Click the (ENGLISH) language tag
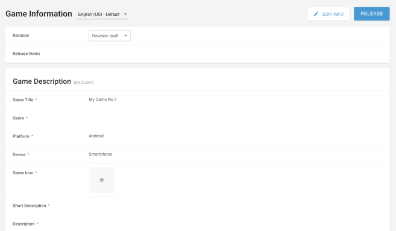This screenshot has height=231, width=396. [84, 83]
